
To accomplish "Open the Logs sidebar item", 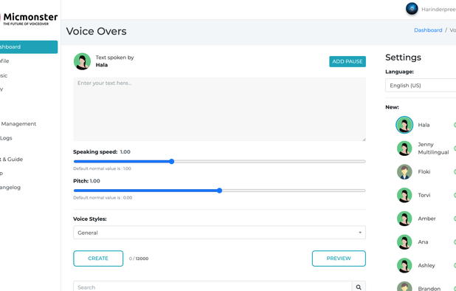I will [6, 138].
